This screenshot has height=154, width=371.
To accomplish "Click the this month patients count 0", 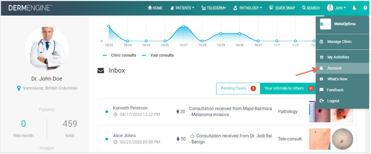I will (23, 123).
